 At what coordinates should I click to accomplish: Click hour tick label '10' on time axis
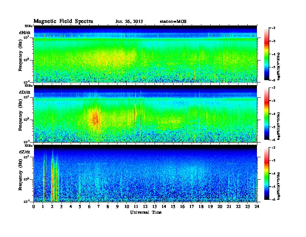click(x=127, y=207)
